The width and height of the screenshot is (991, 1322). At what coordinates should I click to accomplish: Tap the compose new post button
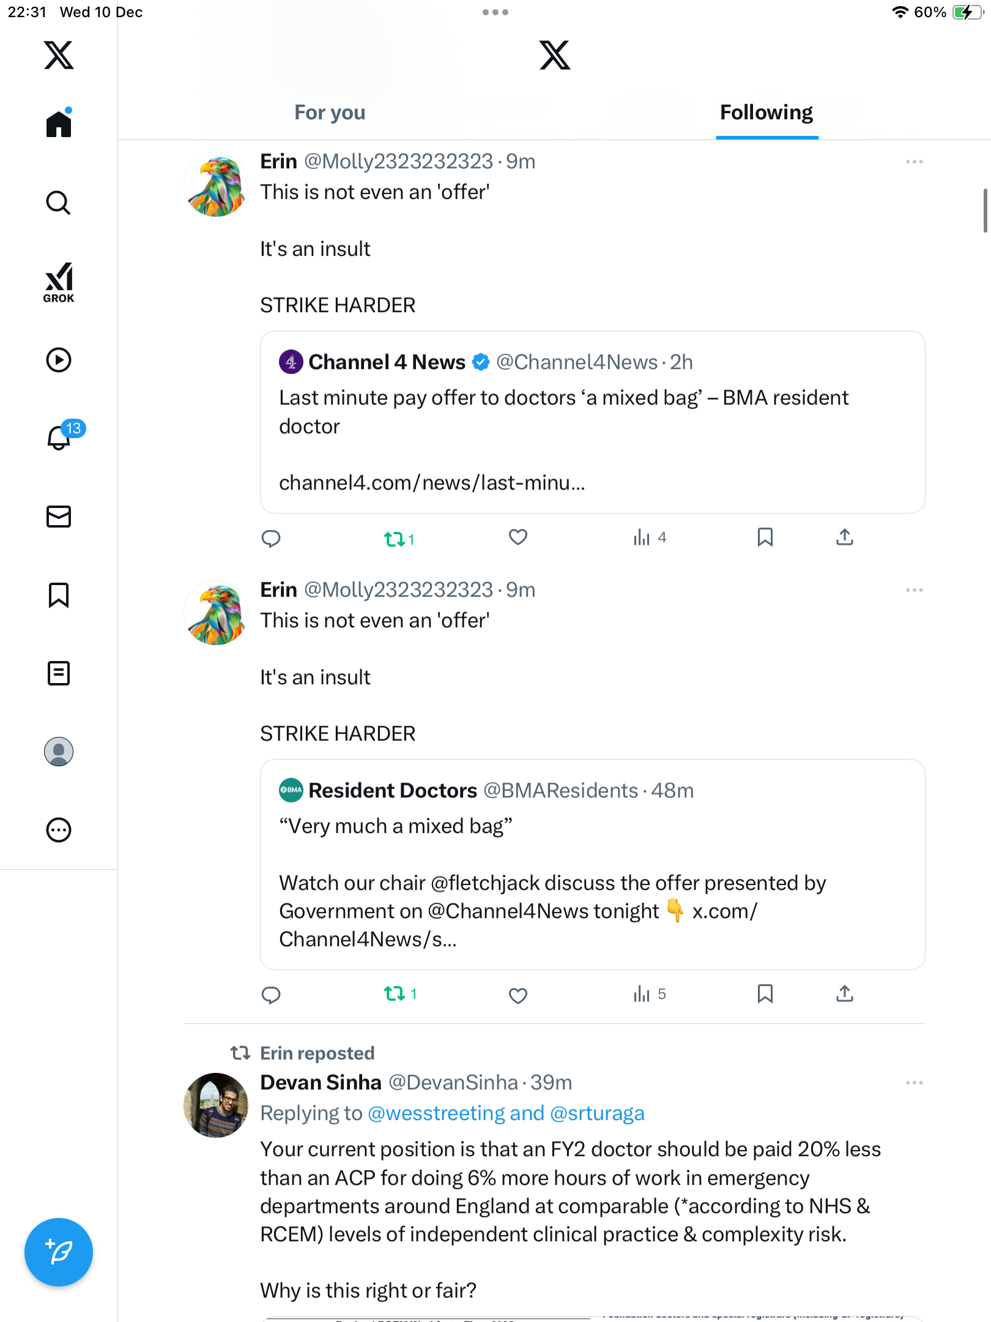pyautogui.click(x=59, y=1252)
